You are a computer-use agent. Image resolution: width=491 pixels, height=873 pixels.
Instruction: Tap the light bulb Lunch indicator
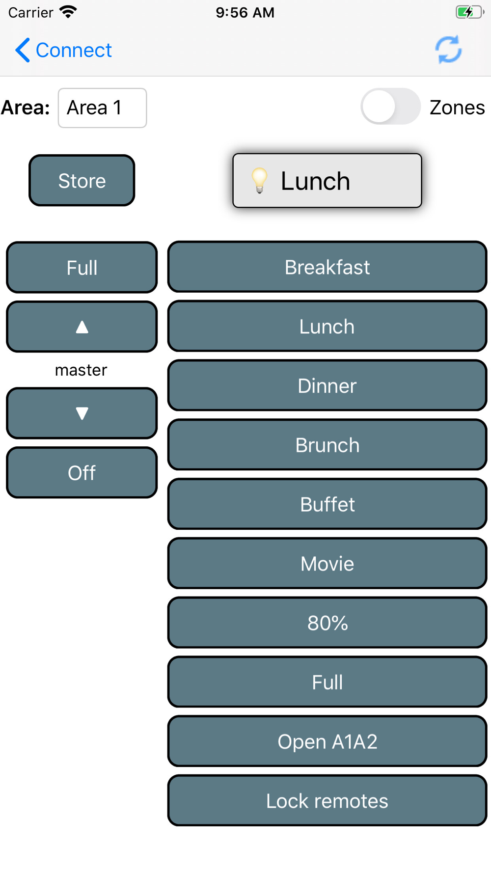pyautogui.click(x=327, y=181)
